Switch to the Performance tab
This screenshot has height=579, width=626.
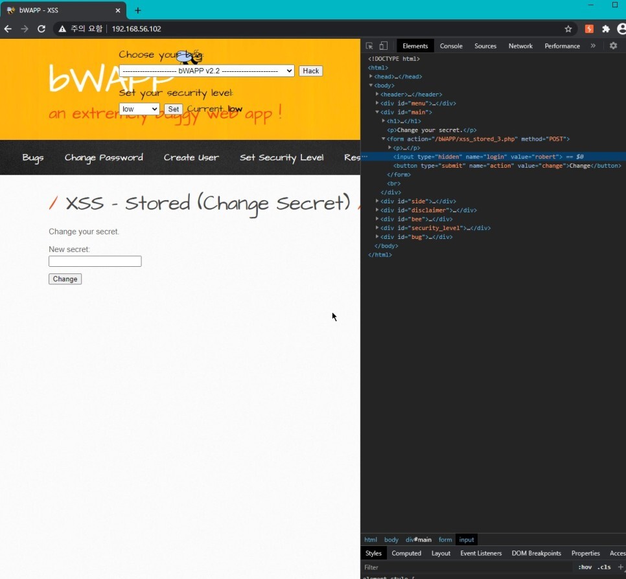(x=562, y=46)
